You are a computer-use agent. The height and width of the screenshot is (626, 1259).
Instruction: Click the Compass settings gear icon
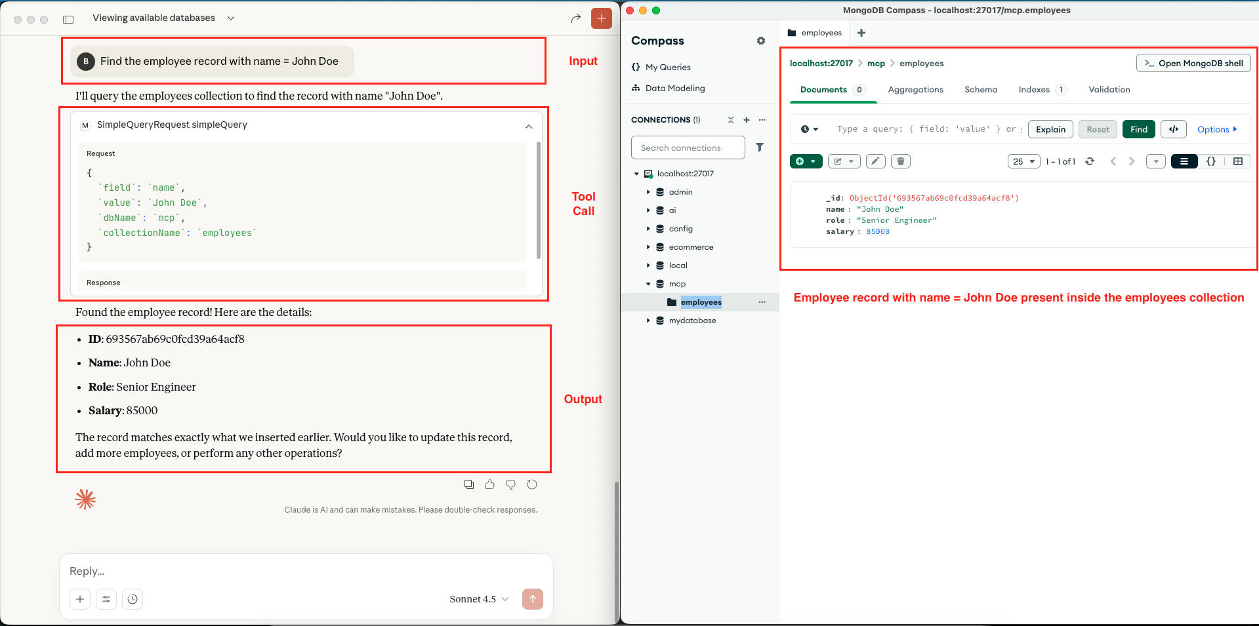click(x=760, y=41)
